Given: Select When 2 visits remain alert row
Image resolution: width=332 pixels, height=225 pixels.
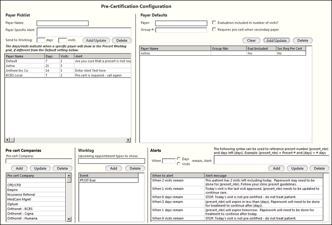Looking at the screenshot, I should pos(237,182).
